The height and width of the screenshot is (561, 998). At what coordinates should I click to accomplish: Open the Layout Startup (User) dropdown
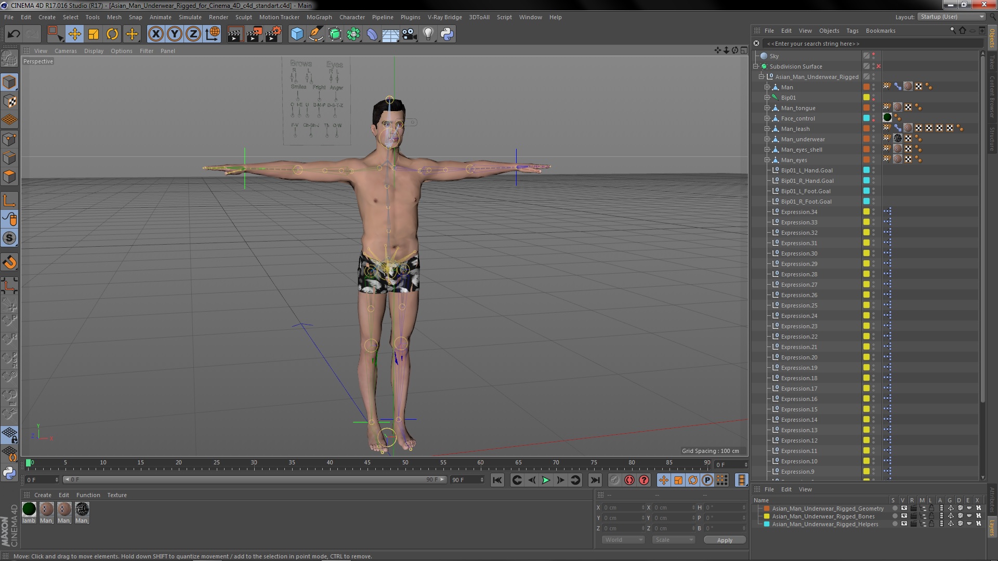[x=951, y=17]
